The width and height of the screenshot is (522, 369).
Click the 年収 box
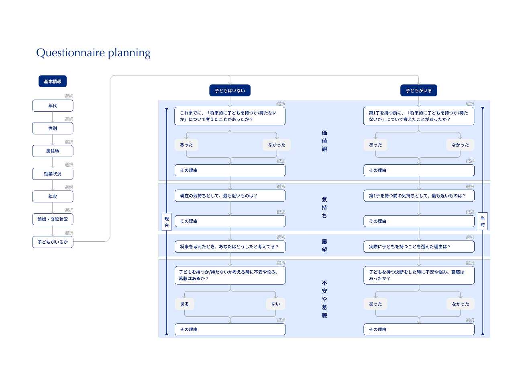pyautogui.click(x=53, y=196)
